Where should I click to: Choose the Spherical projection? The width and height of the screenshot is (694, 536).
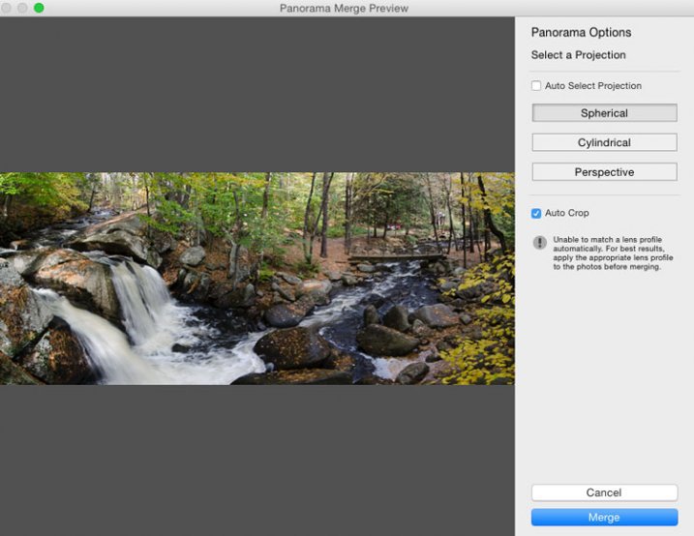[x=604, y=113]
